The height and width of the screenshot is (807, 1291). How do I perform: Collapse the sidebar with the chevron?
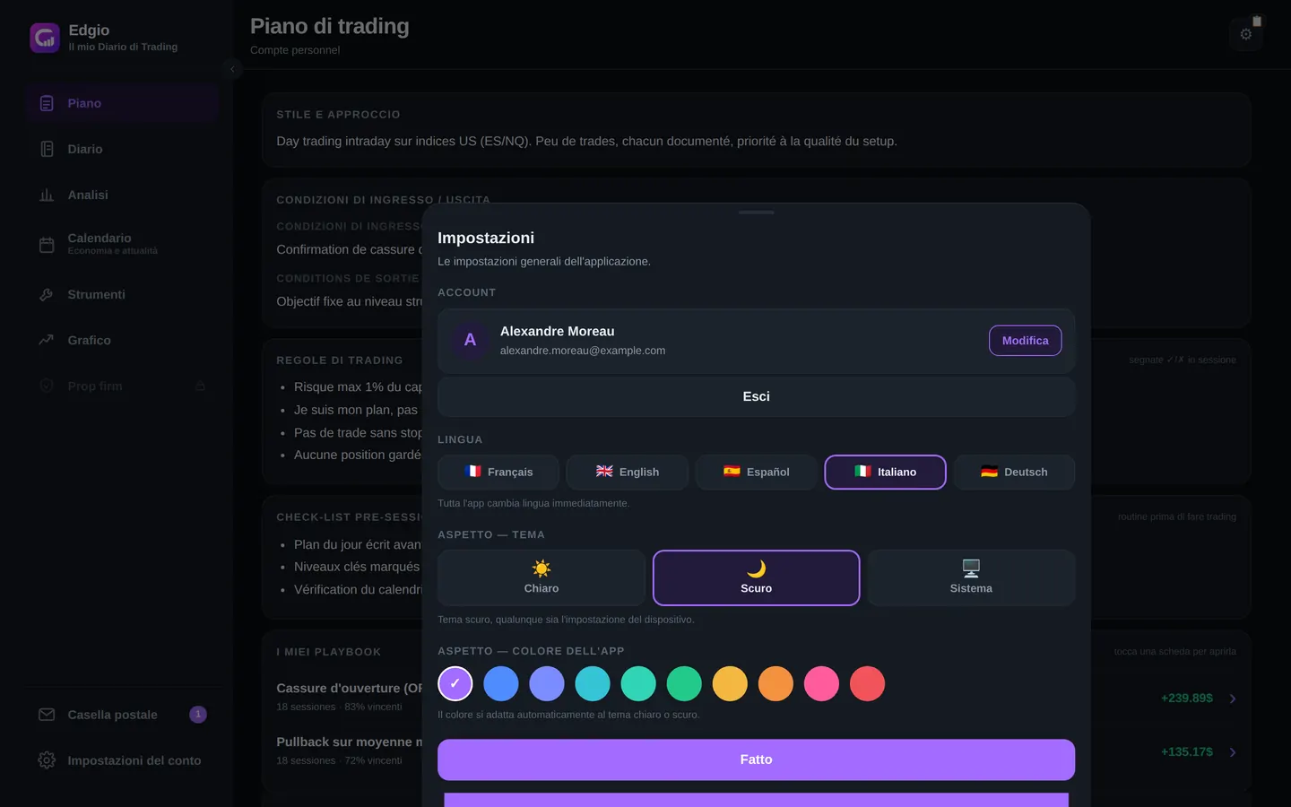pos(232,69)
